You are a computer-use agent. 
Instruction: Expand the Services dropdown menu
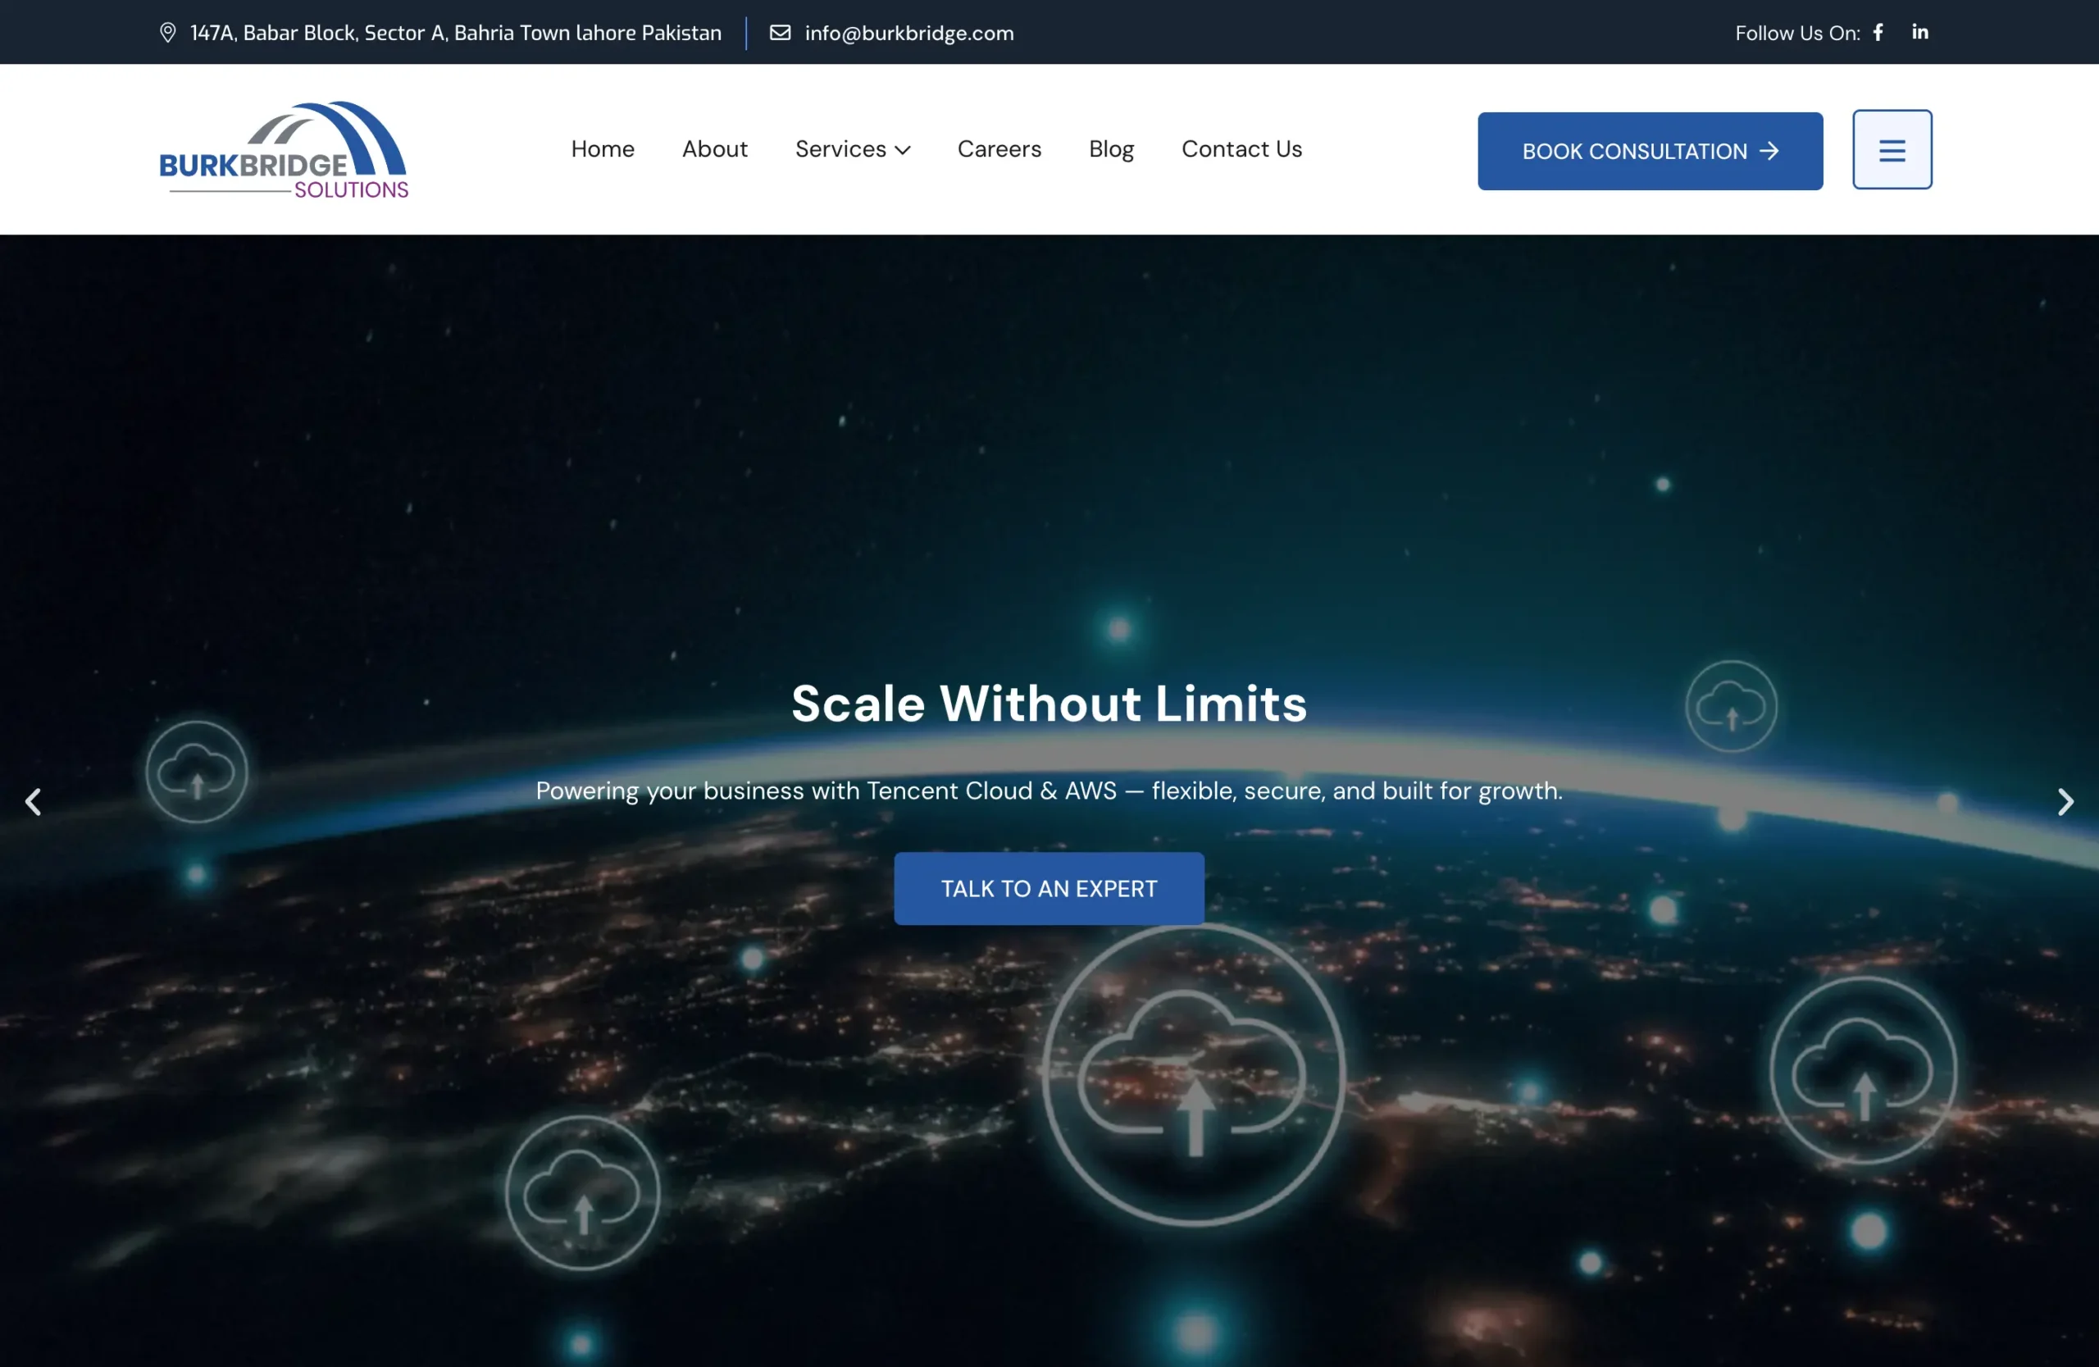840,149
